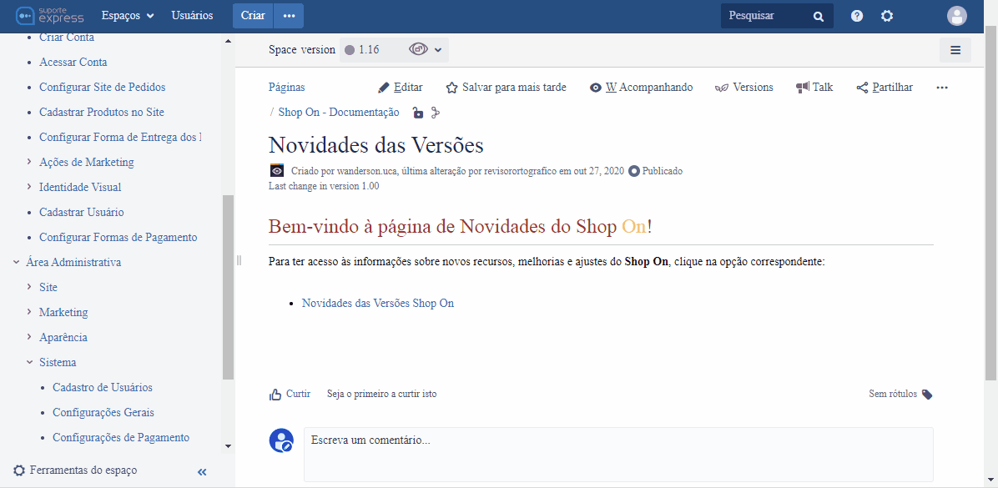This screenshot has width=998, height=488.
Task: Click Editar pencil button
Action: click(401, 88)
